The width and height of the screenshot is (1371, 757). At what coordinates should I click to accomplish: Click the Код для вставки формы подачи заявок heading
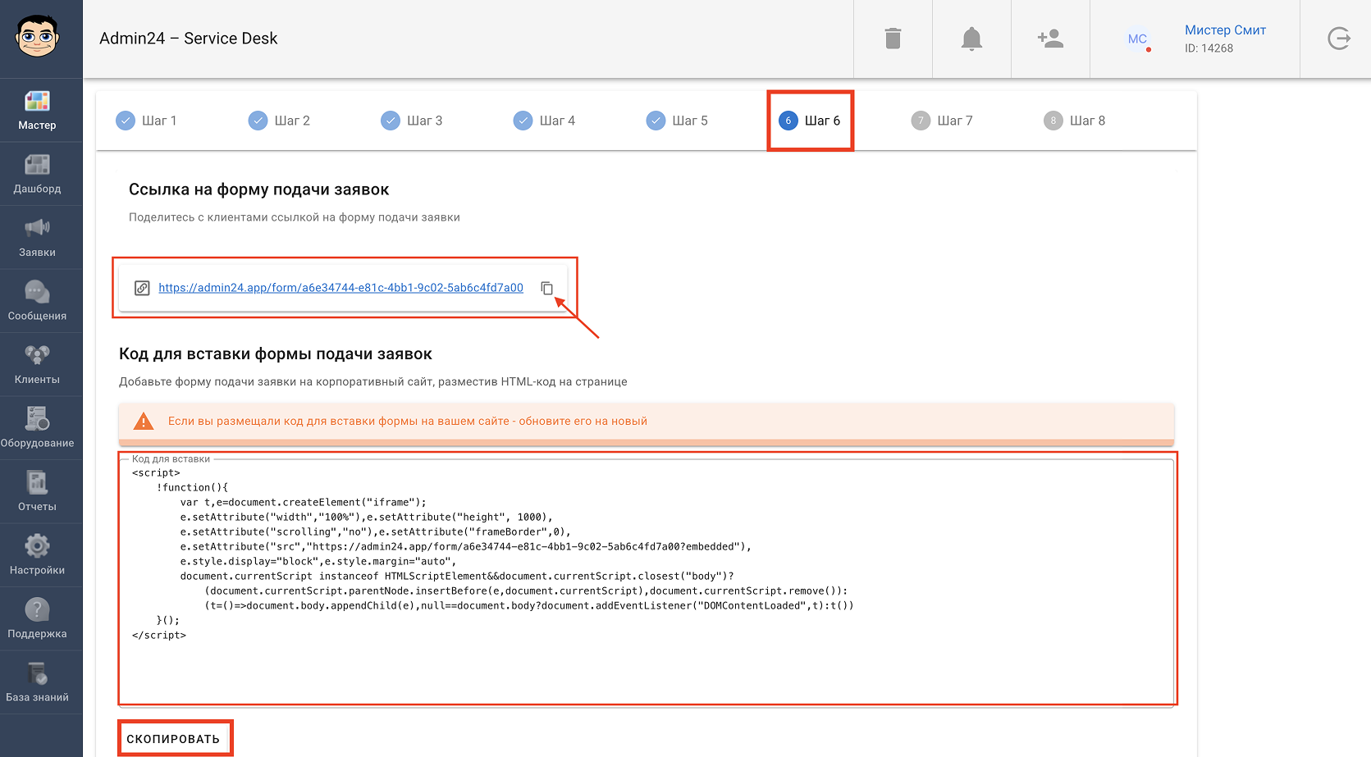[x=276, y=354]
